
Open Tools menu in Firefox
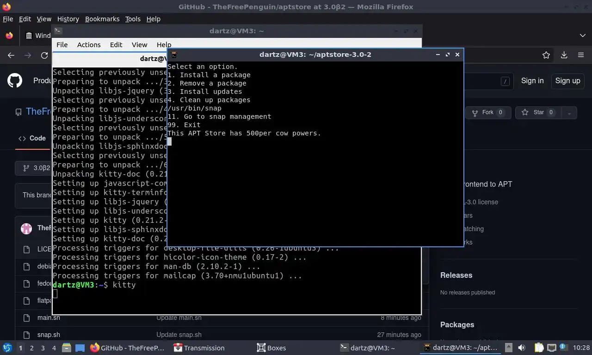pos(133,19)
